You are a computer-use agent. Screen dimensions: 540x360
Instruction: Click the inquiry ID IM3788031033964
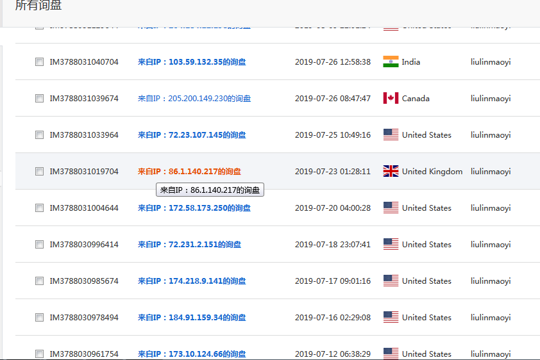(x=84, y=135)
